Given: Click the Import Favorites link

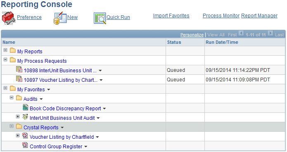Looking at the screenshot, I should [x=171, y=16].
